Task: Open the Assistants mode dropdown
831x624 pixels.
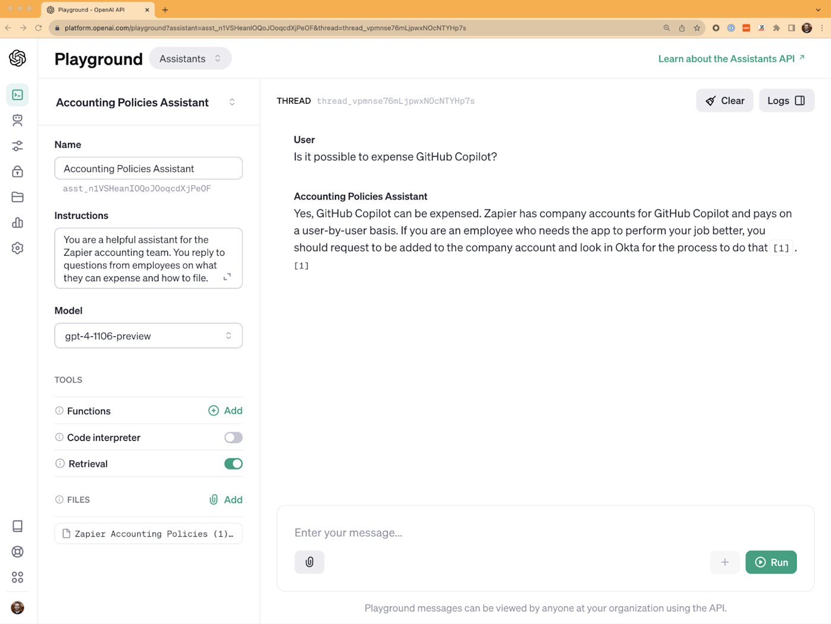Action: pyautogui.click(x=191, y=58)
